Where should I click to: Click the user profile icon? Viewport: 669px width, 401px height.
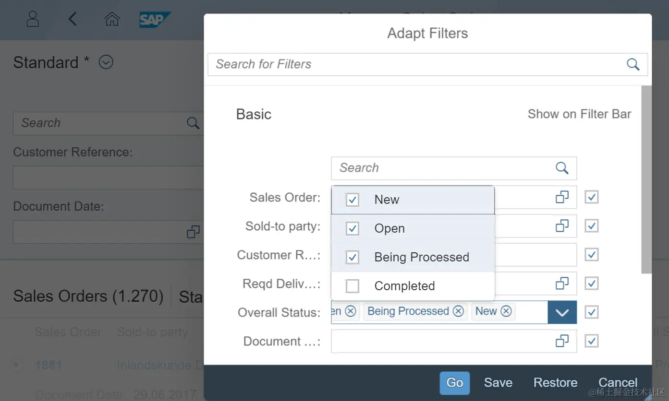33,19
